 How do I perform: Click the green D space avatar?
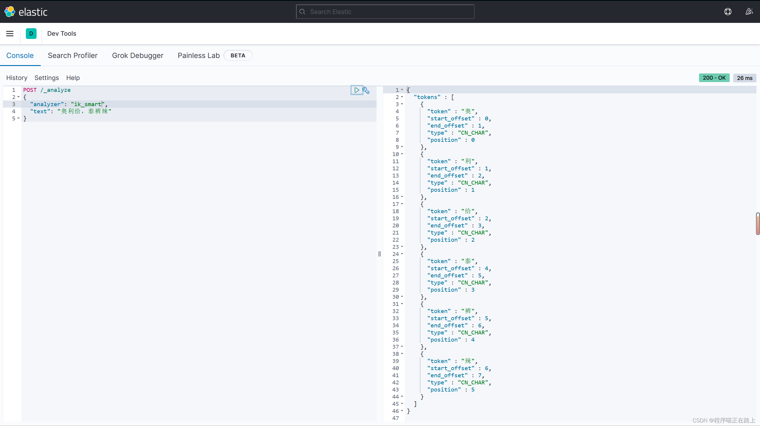(x=31, y=34)
